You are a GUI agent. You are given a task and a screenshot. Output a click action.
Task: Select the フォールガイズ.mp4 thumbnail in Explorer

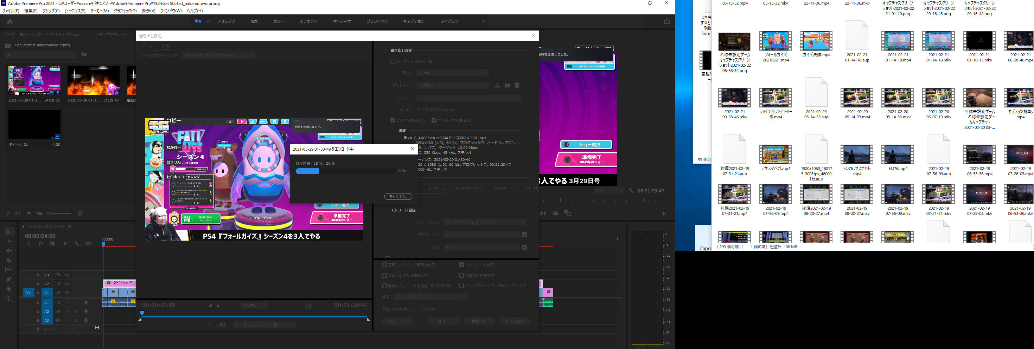tap(775, 40)
